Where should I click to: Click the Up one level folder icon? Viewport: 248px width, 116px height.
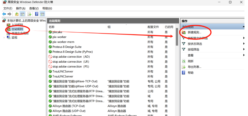[x=17, y=14]
